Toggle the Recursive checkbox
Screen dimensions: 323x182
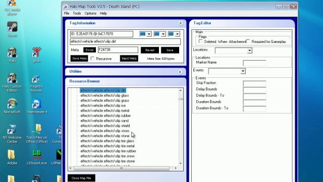[x=93, y=59]
